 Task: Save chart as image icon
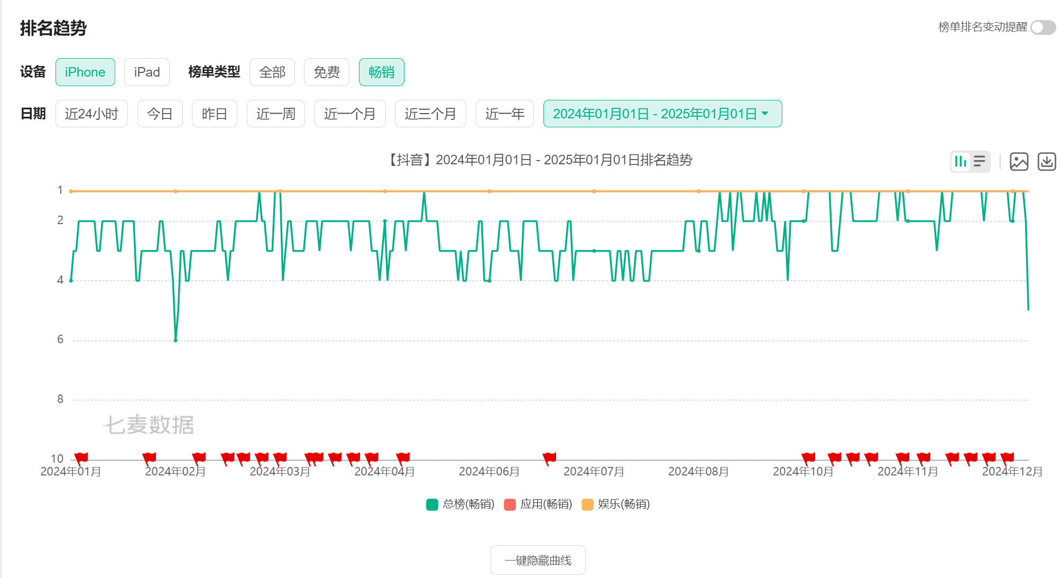(x=1019, y=162)
